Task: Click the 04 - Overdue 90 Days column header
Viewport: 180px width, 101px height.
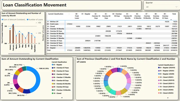Action: [x=117, y=15]
